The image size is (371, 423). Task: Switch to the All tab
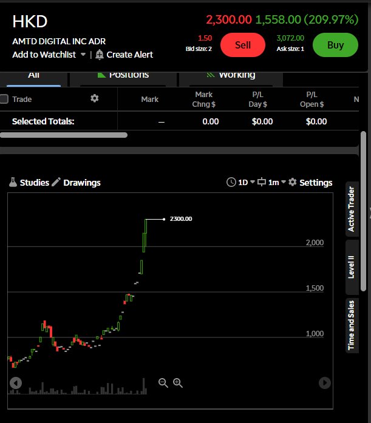(x=34, y=79)
